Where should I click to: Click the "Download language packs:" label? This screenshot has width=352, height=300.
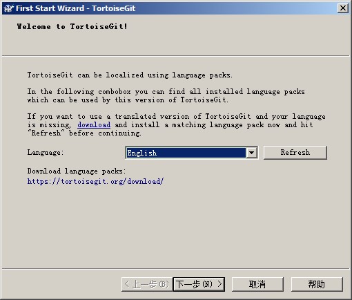coord(77,171)
